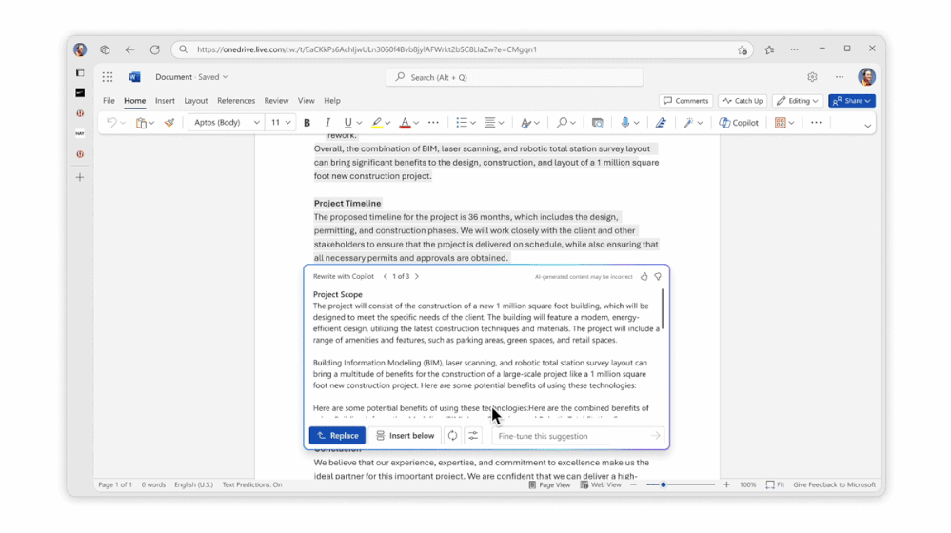Click the add-ins grid icon

click(780, 123)
